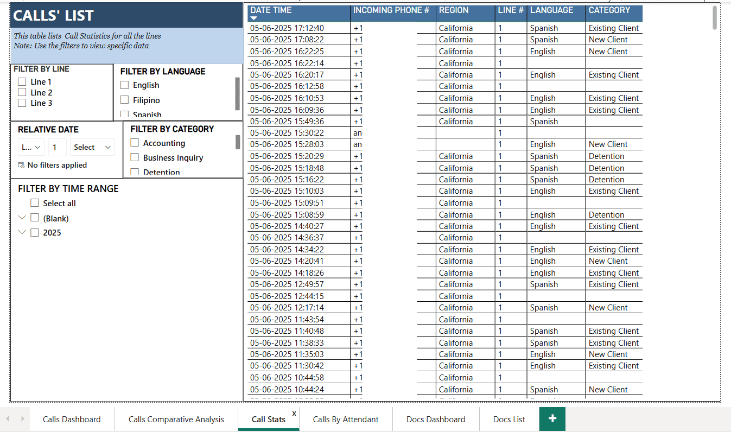Screen dimensions: 731x432
Task: Add a new report page with plus button
Action: [552, 418]
